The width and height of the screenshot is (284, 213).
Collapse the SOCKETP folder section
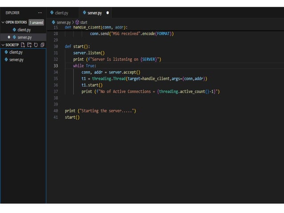[x=3, y=45]
